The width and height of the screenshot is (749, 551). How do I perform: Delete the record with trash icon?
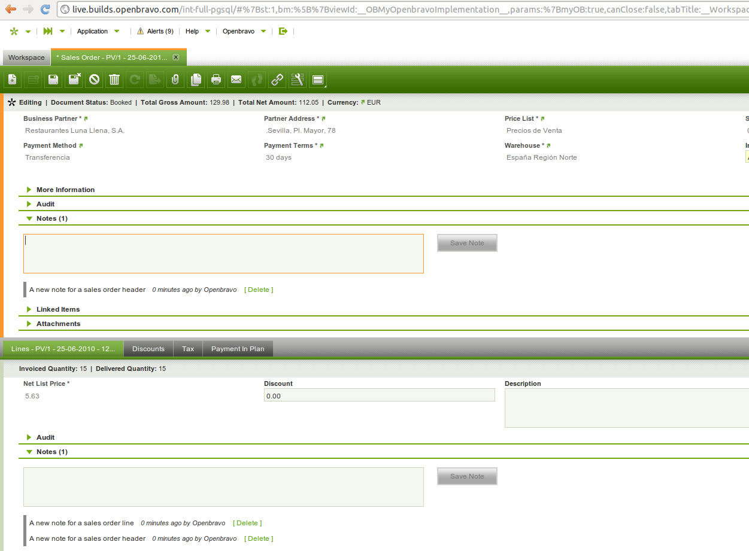[x=114, y=79]
